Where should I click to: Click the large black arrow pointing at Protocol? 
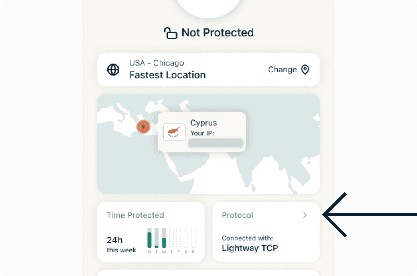click(x=367, y=214)
